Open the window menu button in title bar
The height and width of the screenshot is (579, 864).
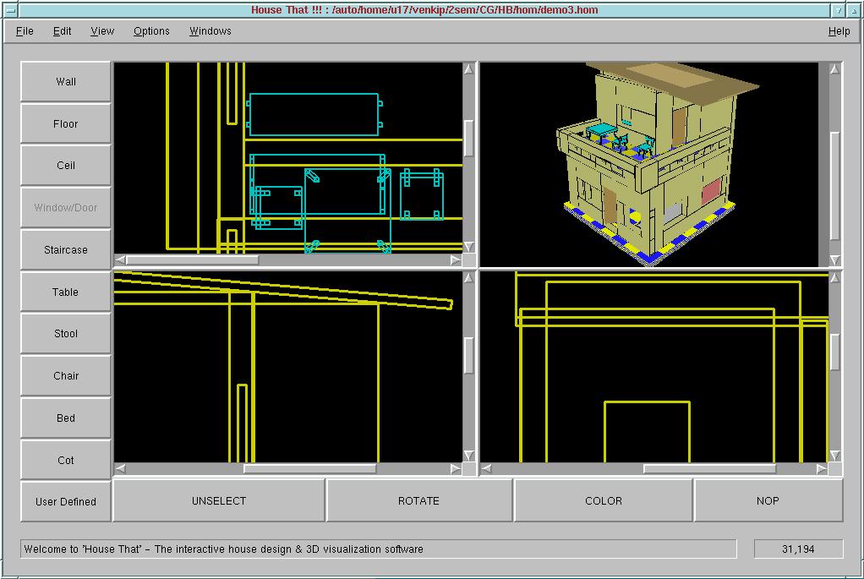(x=10, y=10)
